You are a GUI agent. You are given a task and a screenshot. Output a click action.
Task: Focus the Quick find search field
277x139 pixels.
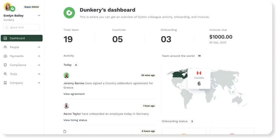click(21, 27)
